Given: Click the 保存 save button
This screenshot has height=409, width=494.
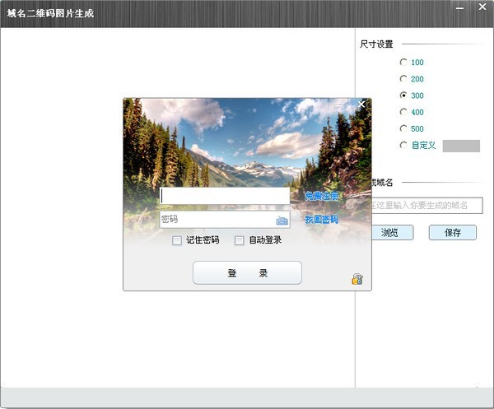Looking at the screenshot, I should (x=452, y=233).
